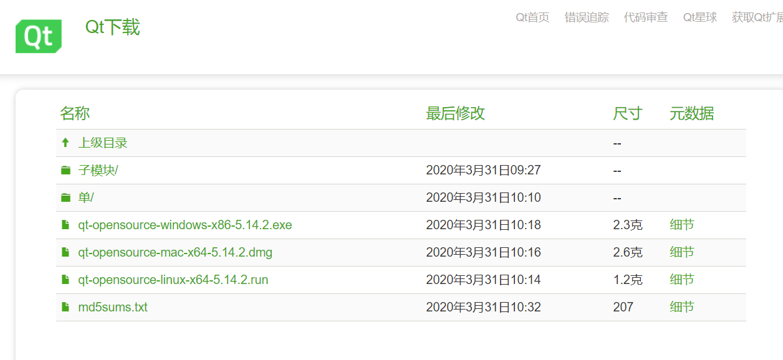Download qt-opensource-windows-x86-5.14.2.exe
Screen dimensions: 783x360
pyautogui.click(x=185, y=225)
